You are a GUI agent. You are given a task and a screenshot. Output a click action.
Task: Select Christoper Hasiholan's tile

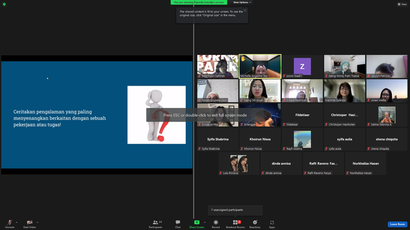pos(345,115)
